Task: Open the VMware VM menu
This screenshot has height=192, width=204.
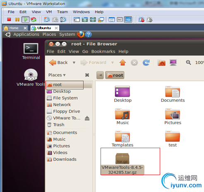Action: 49,12
